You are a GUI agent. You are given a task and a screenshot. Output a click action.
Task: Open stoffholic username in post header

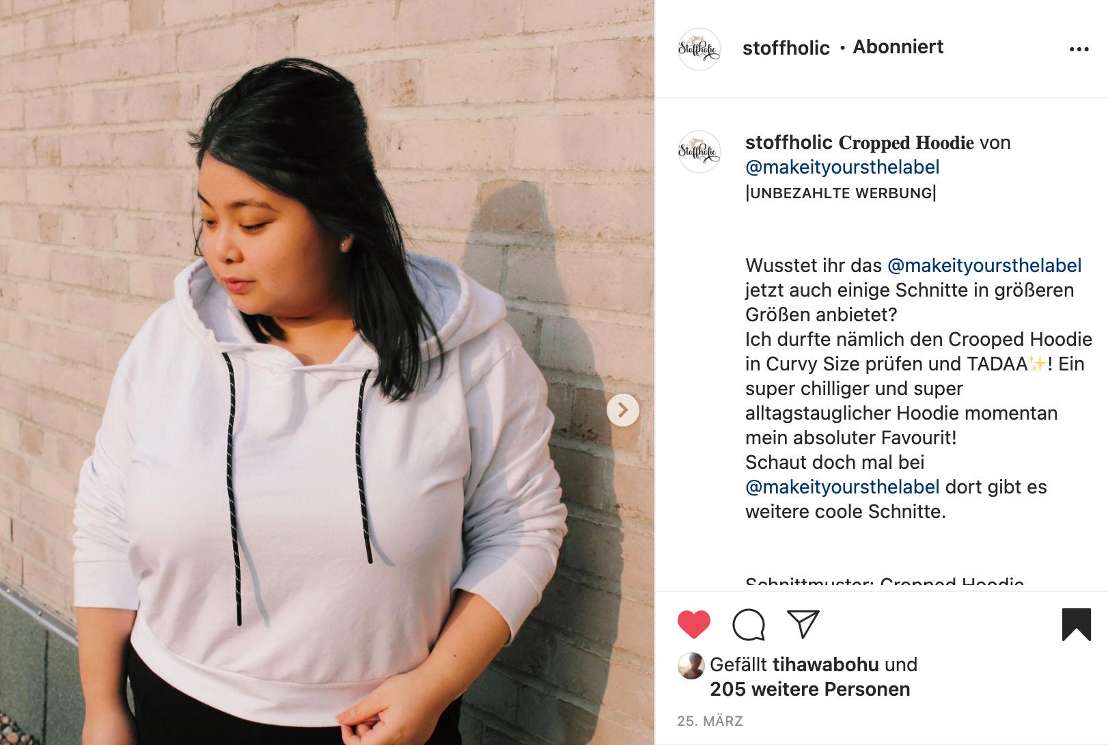786,48
